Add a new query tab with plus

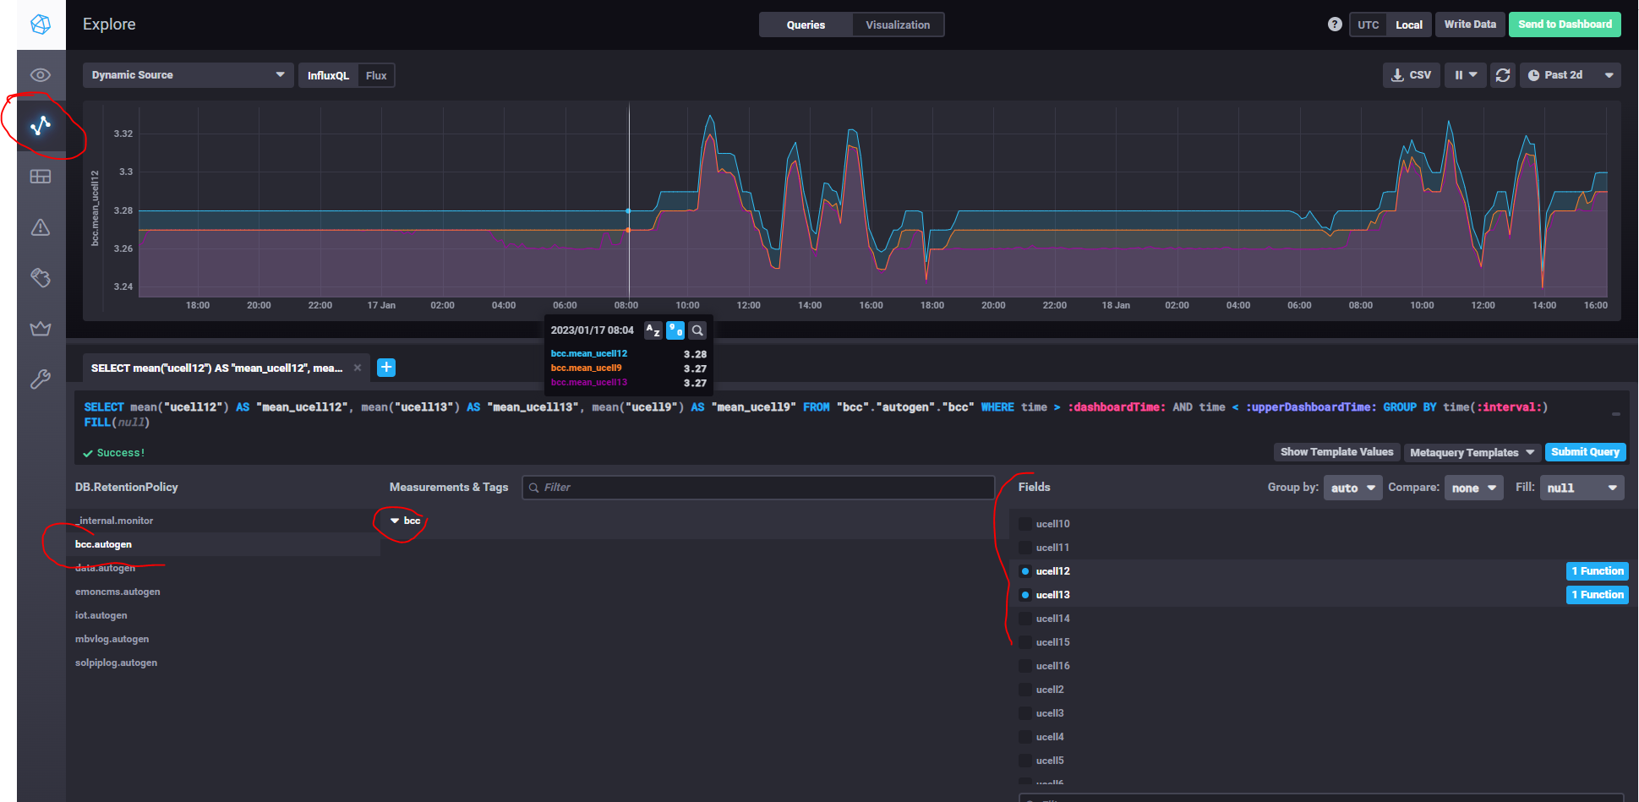pyautogui.click(x=386, y=368)
